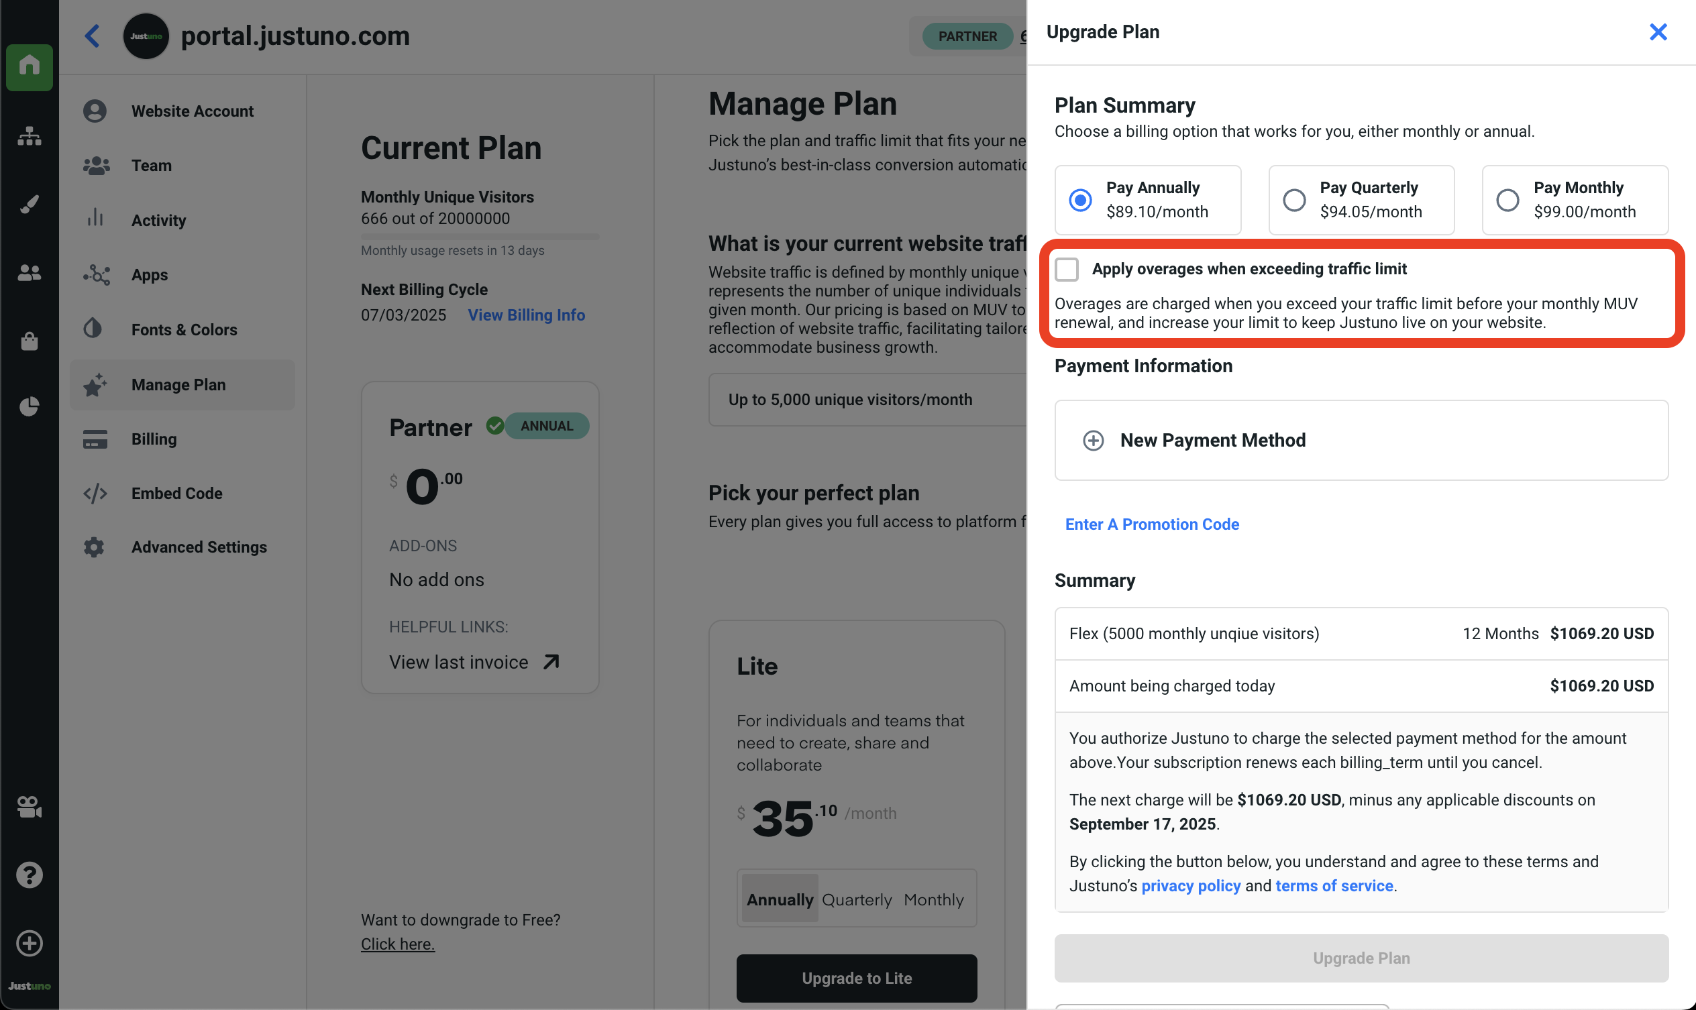Screen dimensions: 1696x1010
Task: Open Billing in the settings menu
Action: click(154, 439)
